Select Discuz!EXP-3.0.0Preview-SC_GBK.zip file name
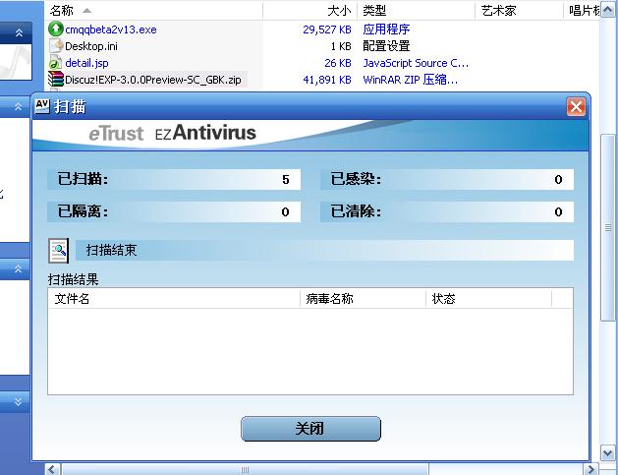The height and width of the screenshot is (475, 618). coord(153,80)
